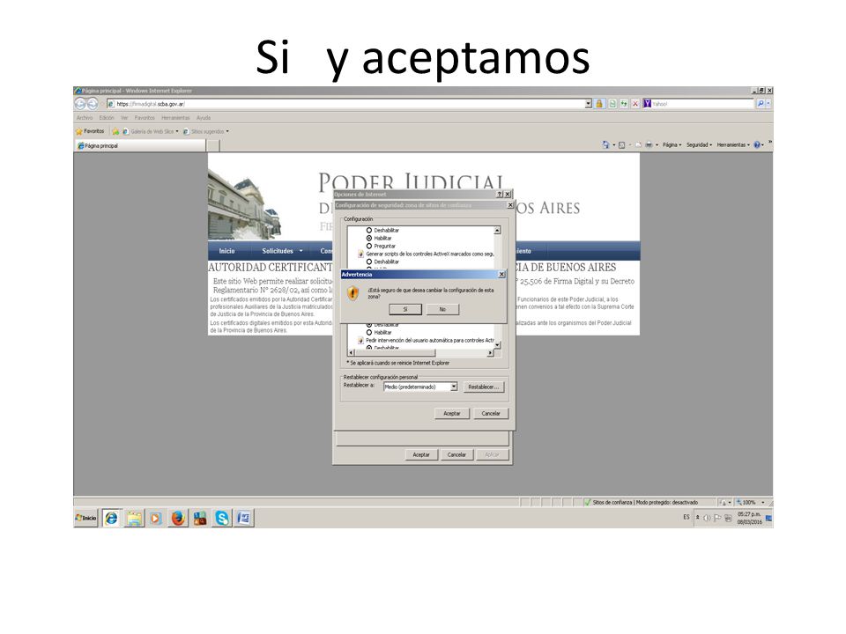The width and height of the screenshot is (846, 634).
Task: Open the Edición menu
Action: [107, 117]
